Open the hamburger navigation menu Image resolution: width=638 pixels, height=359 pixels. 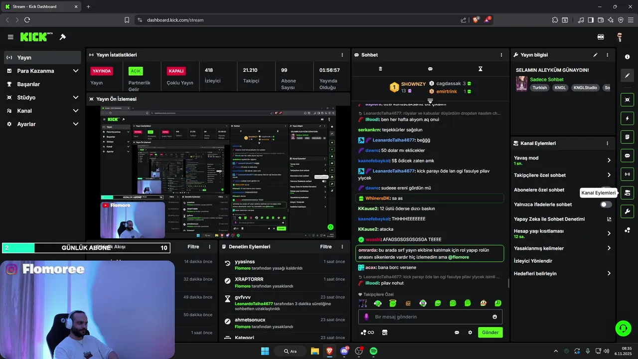[10, 37]
